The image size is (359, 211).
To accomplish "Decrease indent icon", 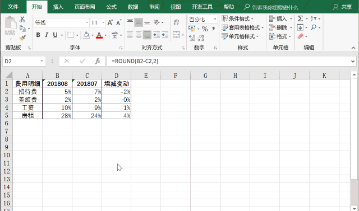I will point(157,35).
